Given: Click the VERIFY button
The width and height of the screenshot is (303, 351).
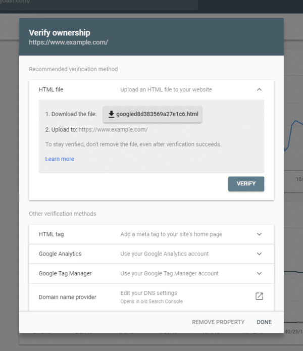Looking at the screenshot, I should [246, 184].
